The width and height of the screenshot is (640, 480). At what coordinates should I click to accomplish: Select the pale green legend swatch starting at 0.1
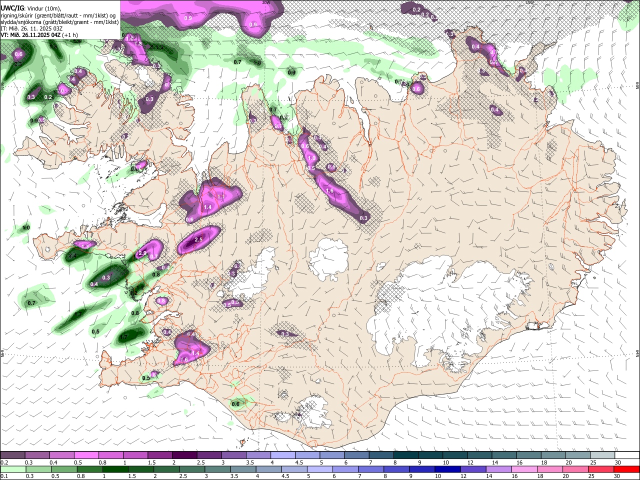[12, 469]
